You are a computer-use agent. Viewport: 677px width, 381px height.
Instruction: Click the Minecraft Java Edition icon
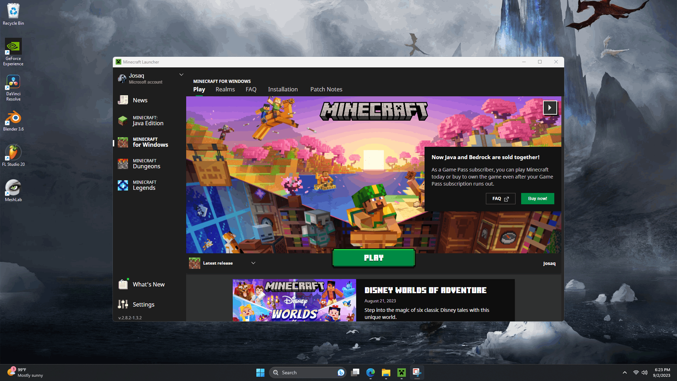click(123, 120)
